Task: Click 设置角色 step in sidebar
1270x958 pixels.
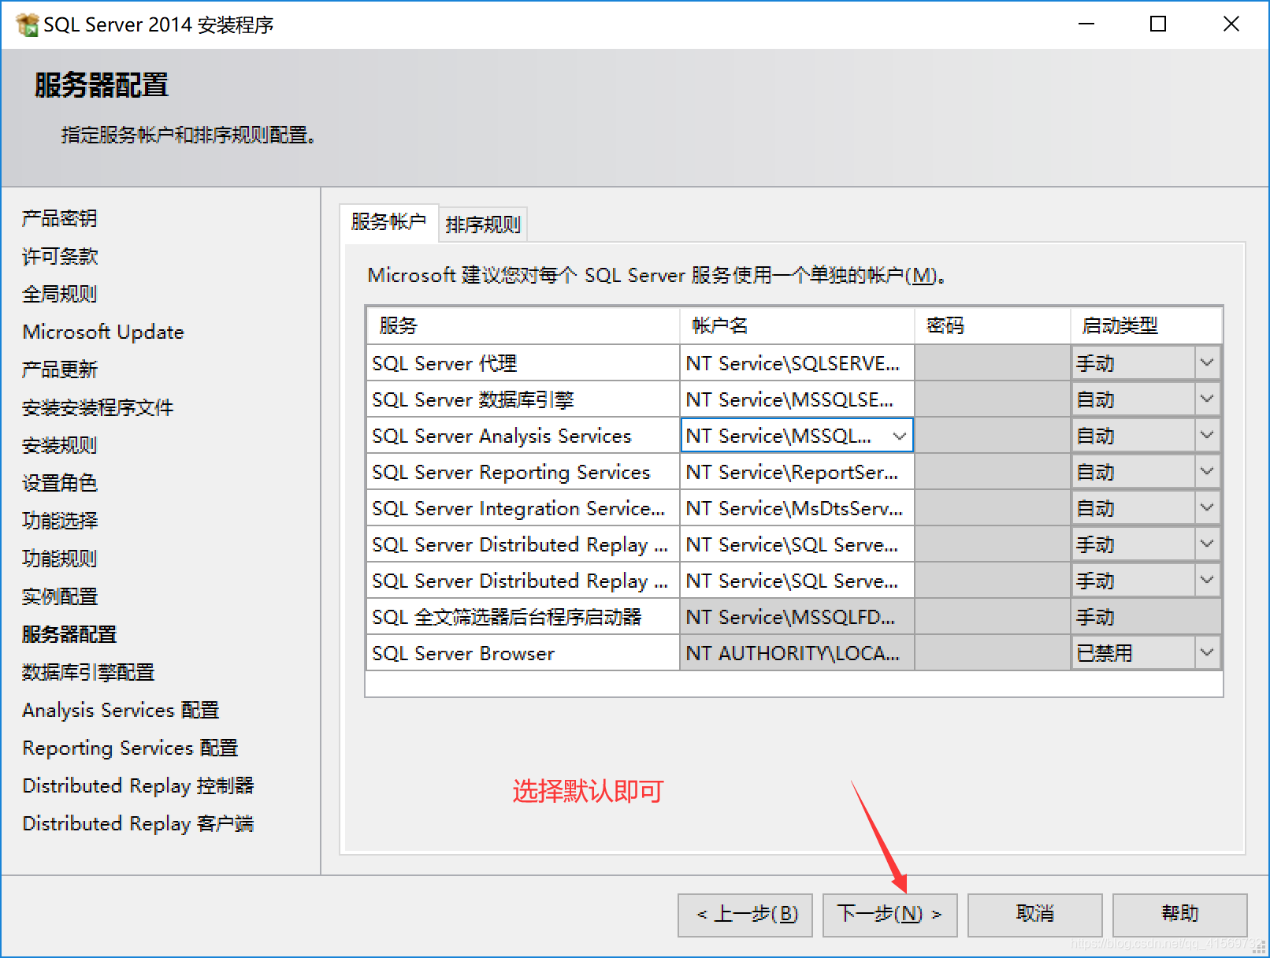Action: click(x=60, y=483)
